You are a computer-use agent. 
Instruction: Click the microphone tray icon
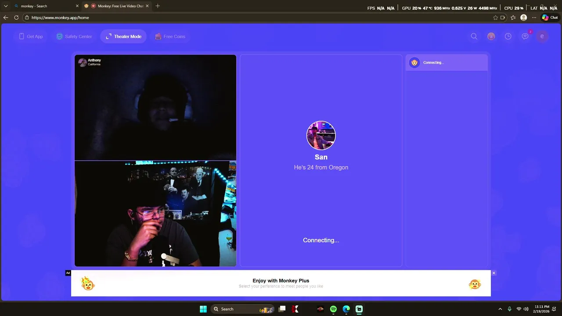509,309
